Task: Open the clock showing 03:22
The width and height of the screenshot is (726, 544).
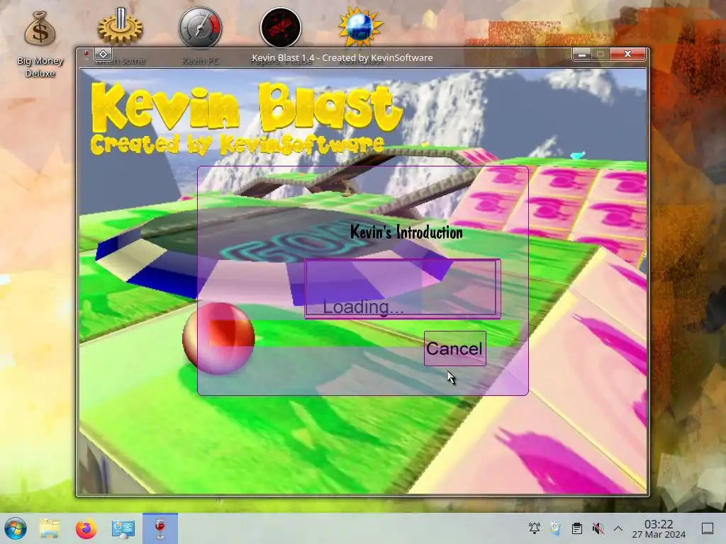Action: 659,528
